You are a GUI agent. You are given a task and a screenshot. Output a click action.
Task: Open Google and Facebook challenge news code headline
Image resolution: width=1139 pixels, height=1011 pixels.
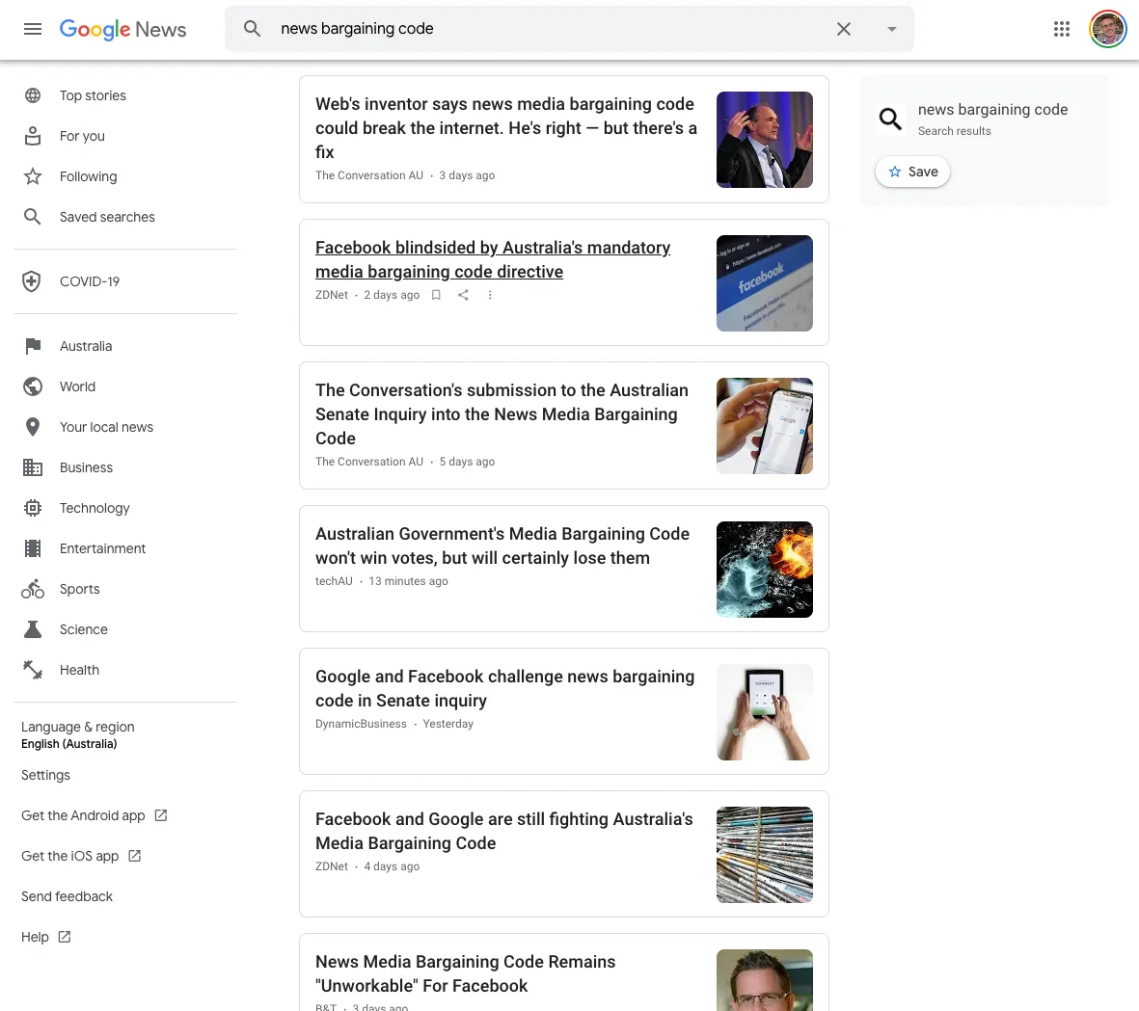[504, 688]
